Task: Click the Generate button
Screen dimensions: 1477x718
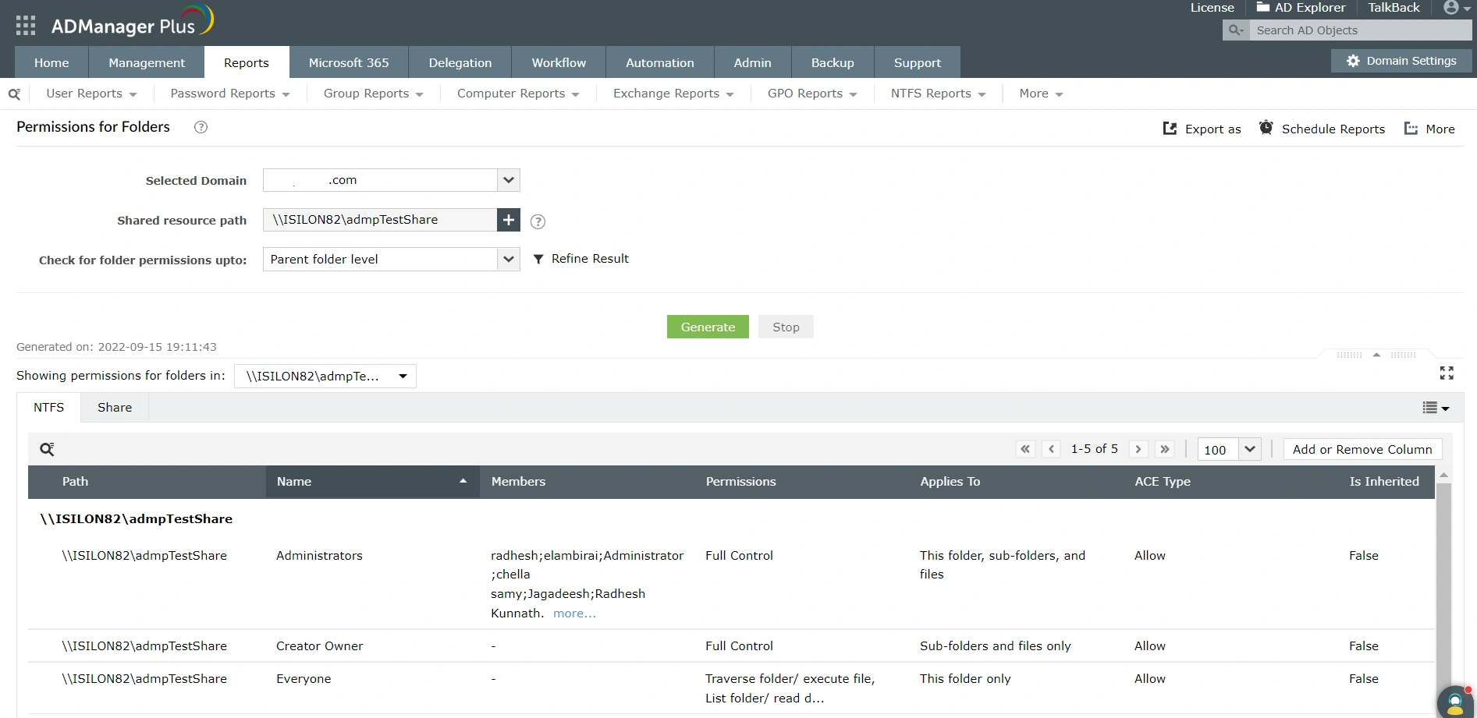Action: pos(707,327)
